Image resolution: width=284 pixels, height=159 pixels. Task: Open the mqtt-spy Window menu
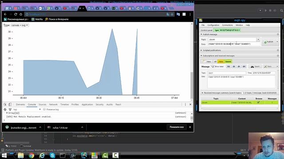[x=239, y=25]
